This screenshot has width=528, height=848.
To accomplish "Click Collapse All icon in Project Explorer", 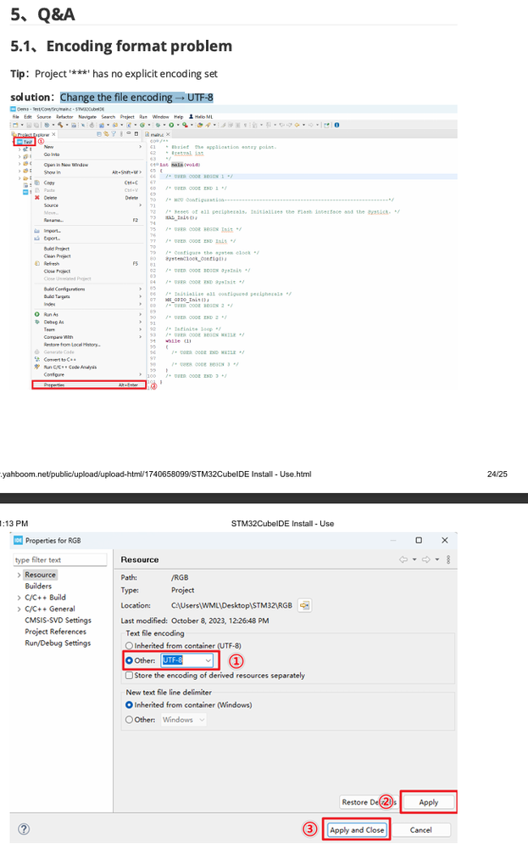I will [x=99, y=134].
